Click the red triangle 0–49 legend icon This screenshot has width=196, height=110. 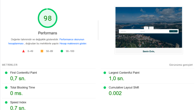tap(24, 51)
